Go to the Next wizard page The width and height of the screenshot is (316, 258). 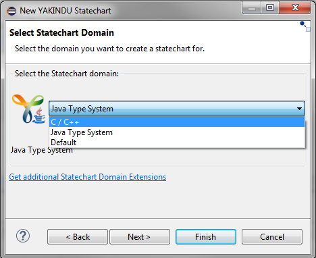pyautogui.click(x=140, y=237)
